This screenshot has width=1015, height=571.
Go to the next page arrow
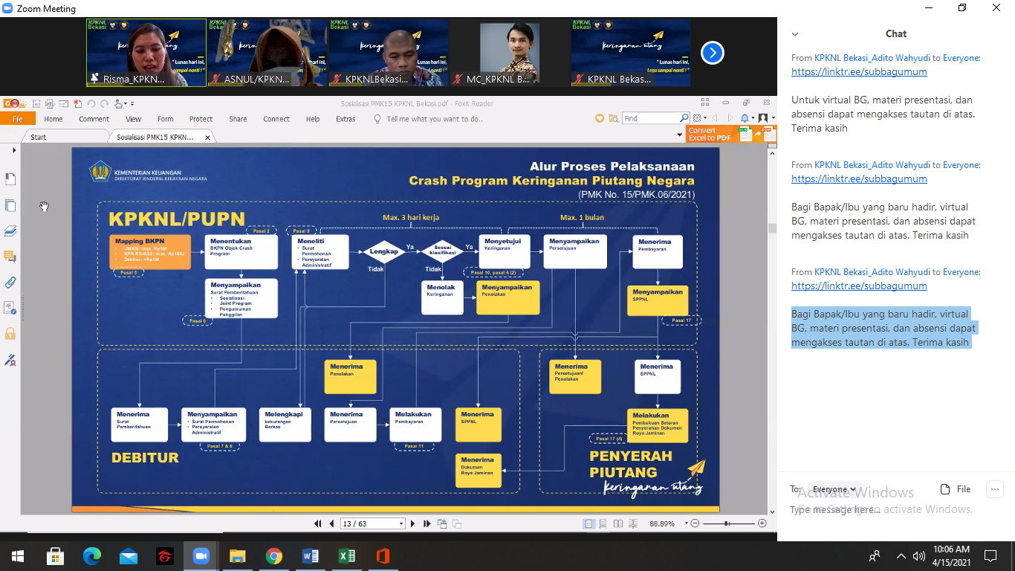(x=414, y=523)
